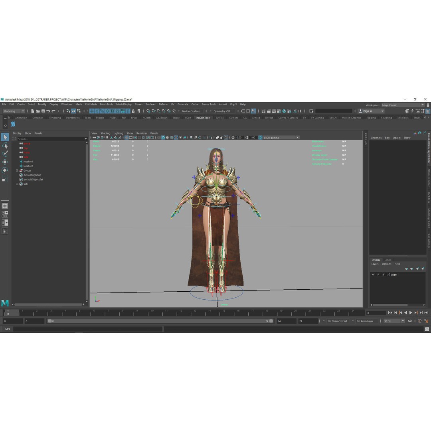Expand the Group node in Outliner
Image resolution: width=431 pixels, height=431 pixels.
(x=17, y=170)
